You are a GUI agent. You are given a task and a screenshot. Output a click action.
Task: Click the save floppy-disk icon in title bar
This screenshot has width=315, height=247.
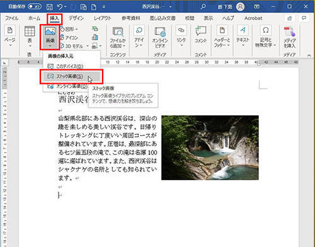pos(50,7)
